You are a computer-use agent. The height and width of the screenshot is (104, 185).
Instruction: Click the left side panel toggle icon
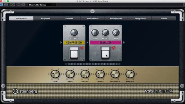coord(3,86)
